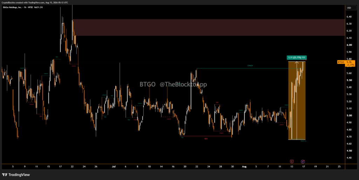Click date 15 on the time axis

(48, 166)
